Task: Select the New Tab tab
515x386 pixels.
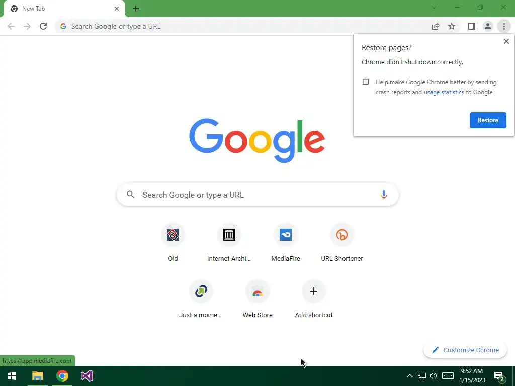Action: pyautogui.click(x=62, y=9)
